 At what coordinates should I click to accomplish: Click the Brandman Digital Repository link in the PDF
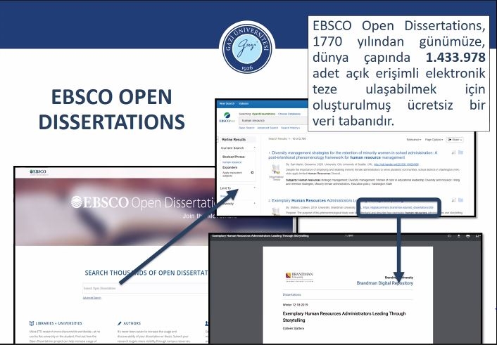[385, 283]
